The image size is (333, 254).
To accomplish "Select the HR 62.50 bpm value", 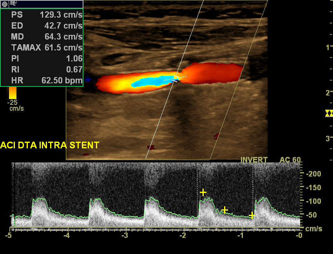I will click(x=62, y=81).
